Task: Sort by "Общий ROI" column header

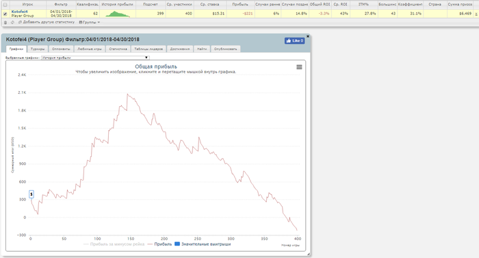Action: tap(320, 5)
